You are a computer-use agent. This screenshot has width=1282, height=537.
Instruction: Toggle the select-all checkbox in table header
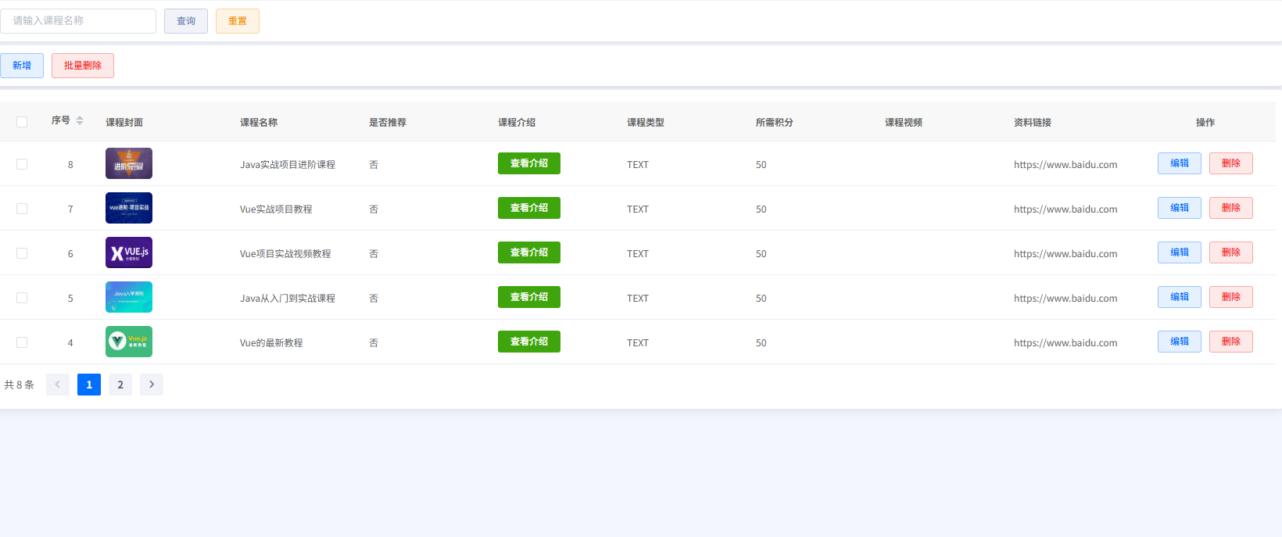click(x=22, y=122)
